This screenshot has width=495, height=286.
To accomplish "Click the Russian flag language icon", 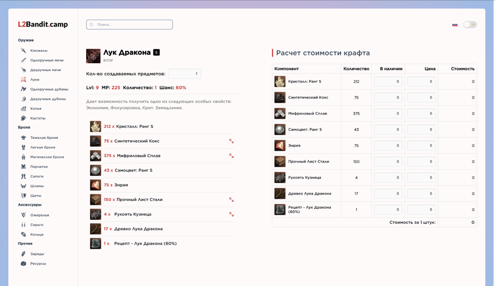I will click(455, 25).
